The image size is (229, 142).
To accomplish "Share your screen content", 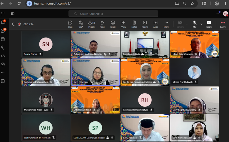I will [x=209, y=24].
